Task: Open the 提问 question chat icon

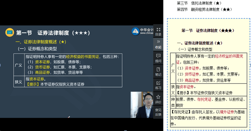Action: pyautogui.click(x=158, y=58)
